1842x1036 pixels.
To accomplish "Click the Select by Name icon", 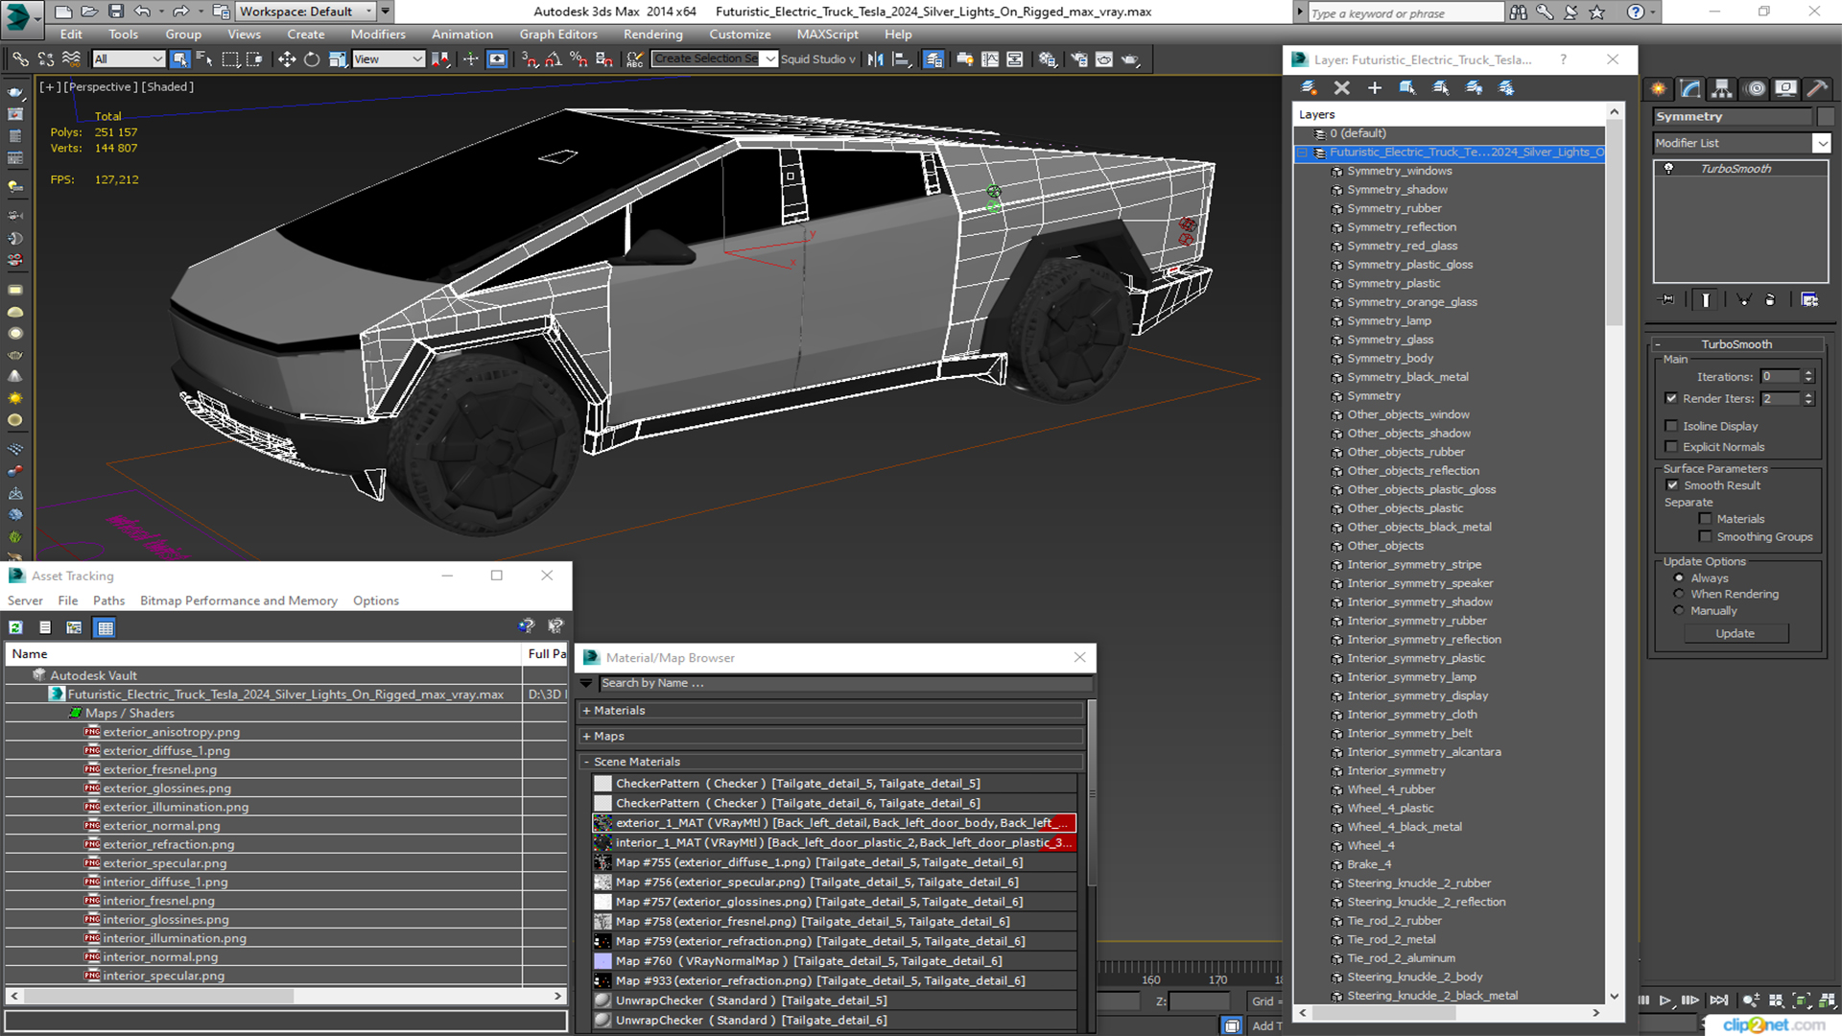I will coord(204,59).
